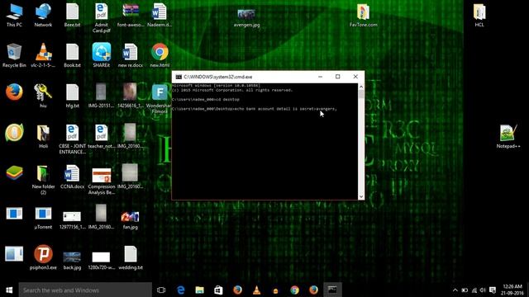Minimize the cmd.exe window
Screen dimensions: 529x297
pyautogui.click(x=320, y=77)
